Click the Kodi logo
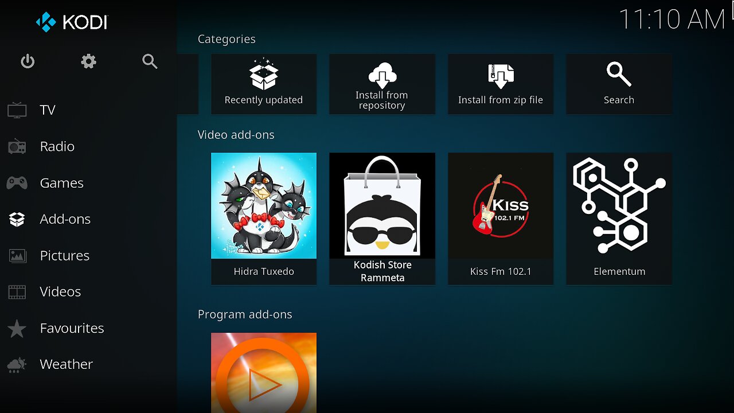This screenshot has height=413, width=734. pos(72,22)
